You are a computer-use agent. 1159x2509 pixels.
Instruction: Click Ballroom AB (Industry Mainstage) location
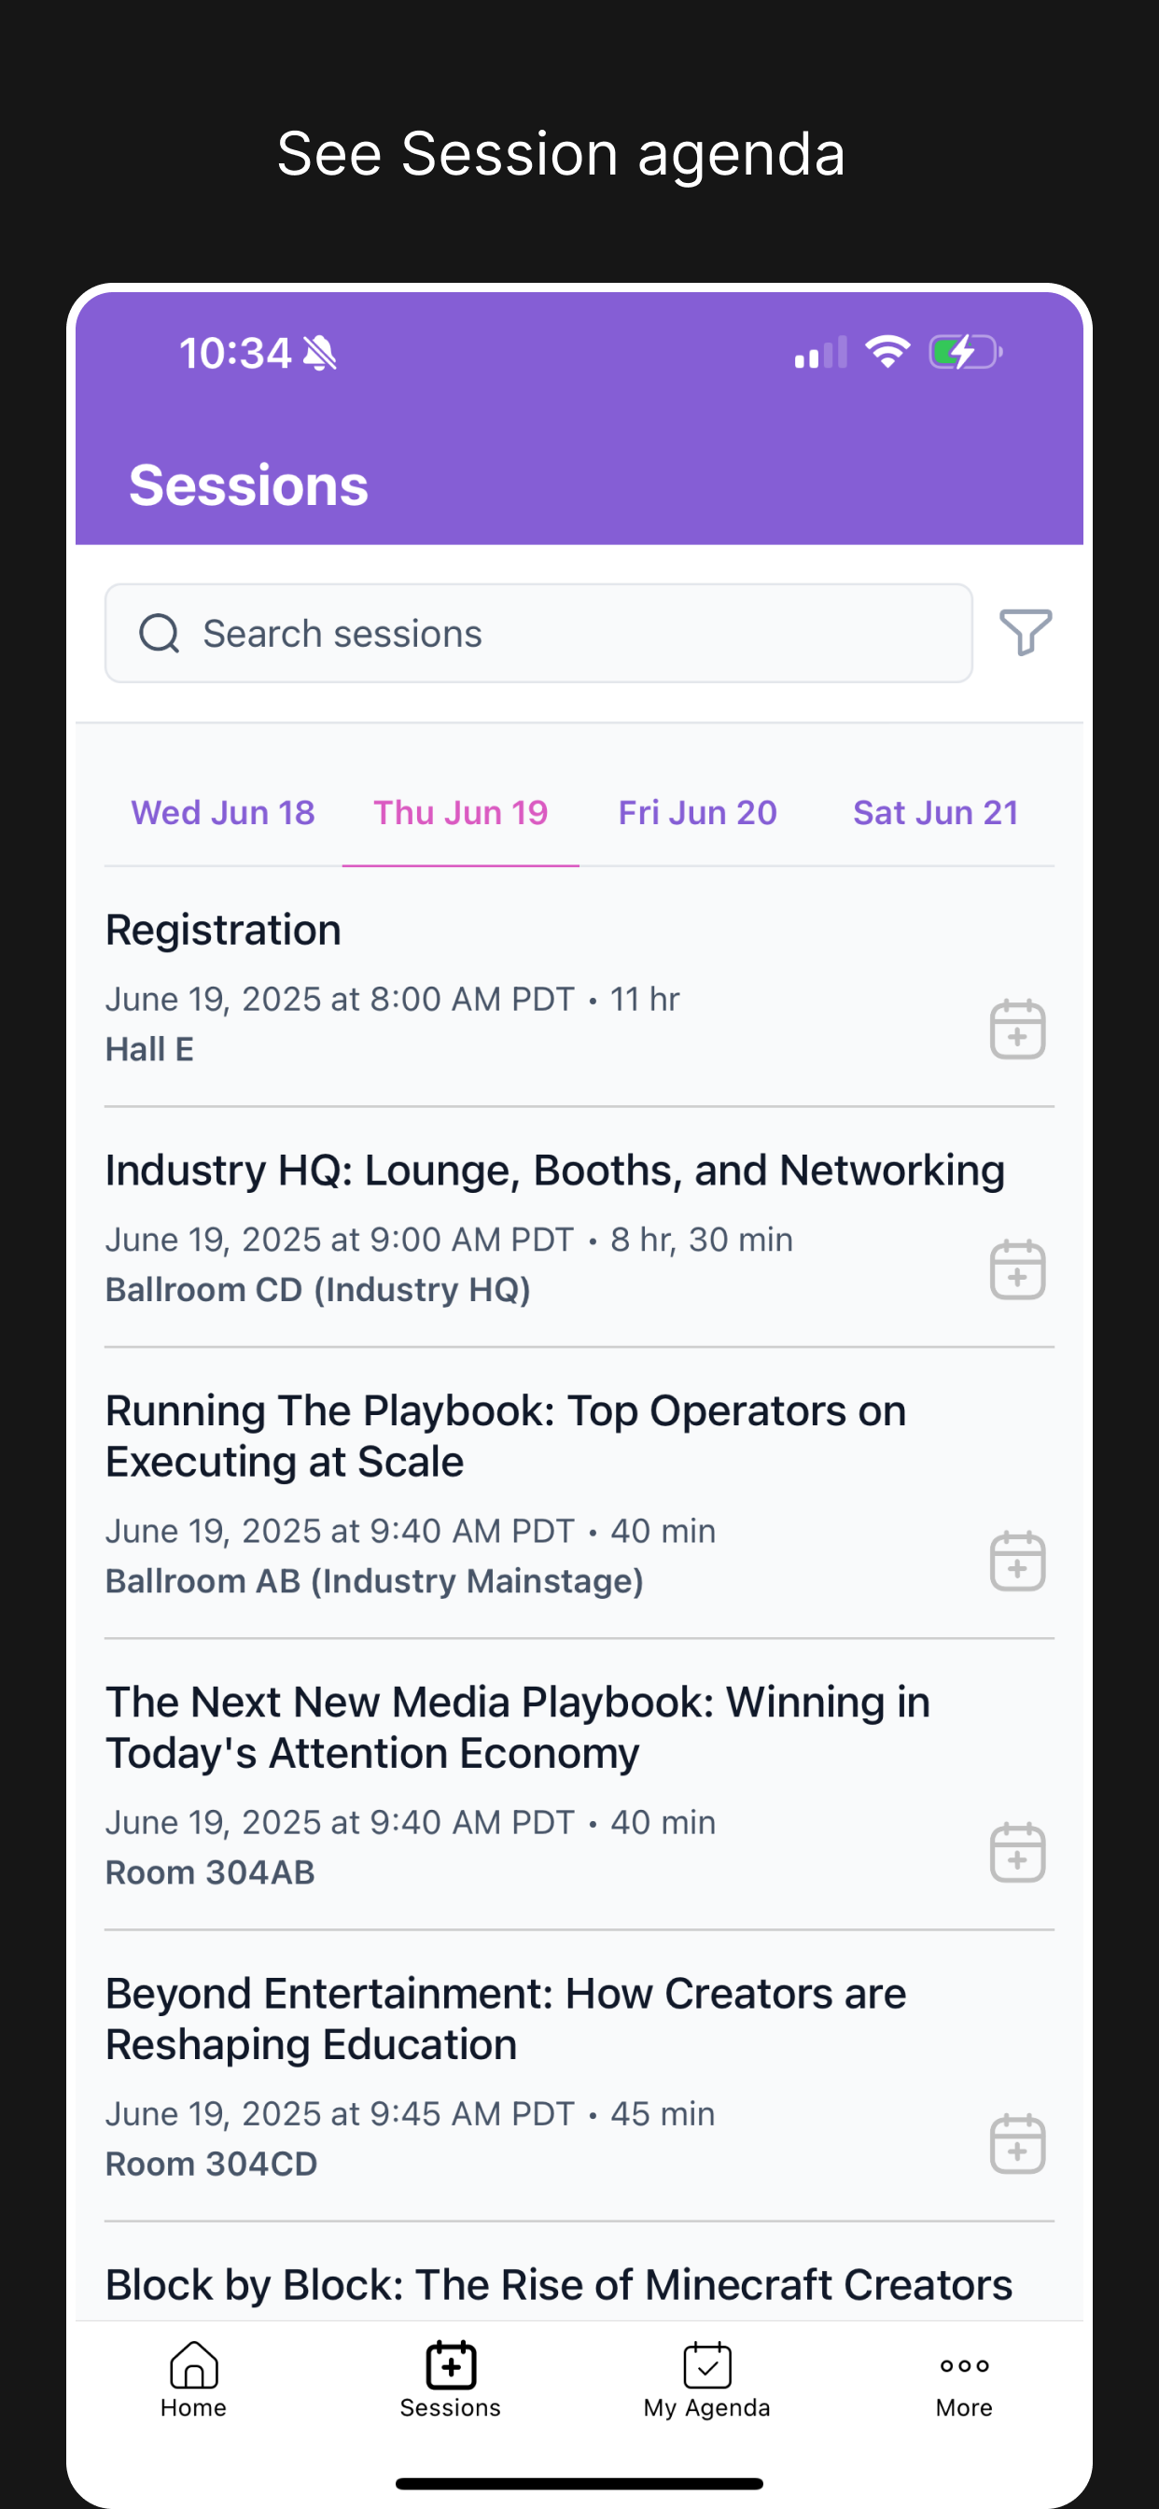pos(375,1581)
